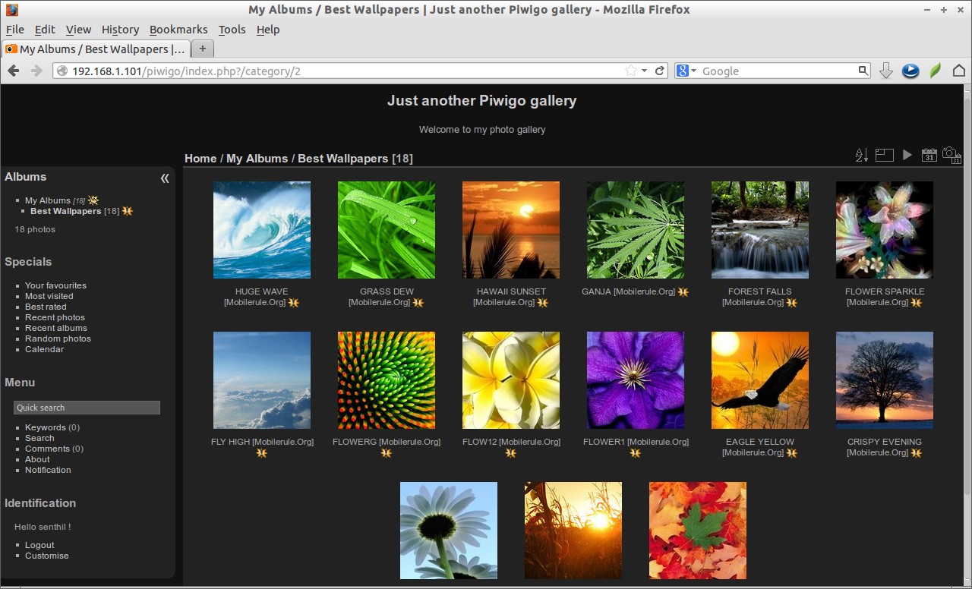Click the Firefox home icon
Viewport: 972px width, 589px height.
[958, 71]
